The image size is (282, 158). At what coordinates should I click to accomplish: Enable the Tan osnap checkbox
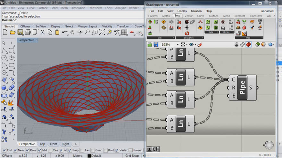click(82, 150)
